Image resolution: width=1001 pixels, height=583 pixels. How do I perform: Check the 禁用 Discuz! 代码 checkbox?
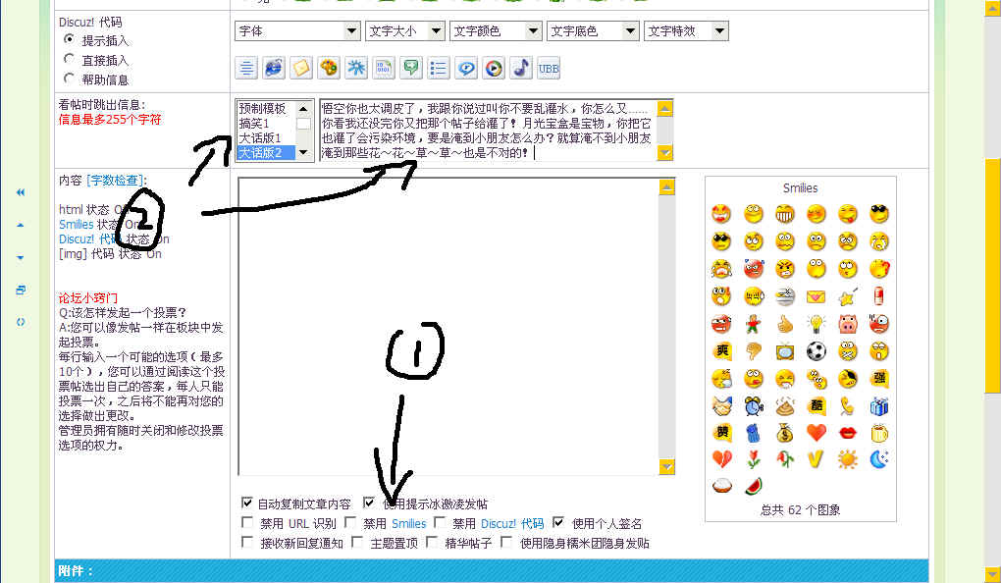(x=440, y=522)
